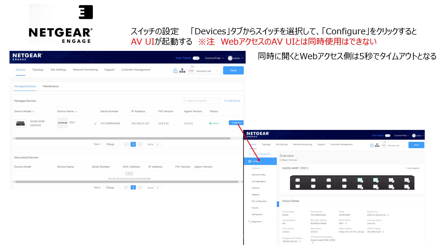Click page 1 button under Managed Devices table

click(133, 144)
